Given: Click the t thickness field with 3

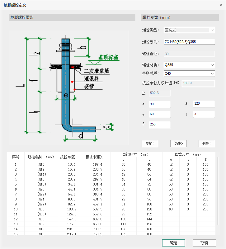Looking at the screenshot, I should pos(204,114).
